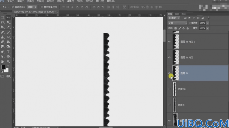Select the Horizontal Type tool
The image size is (229, 128).
pos(8,52)
